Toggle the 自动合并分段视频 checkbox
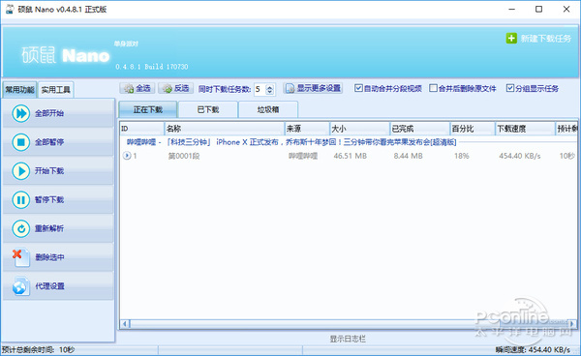 (x=358, y=88)
